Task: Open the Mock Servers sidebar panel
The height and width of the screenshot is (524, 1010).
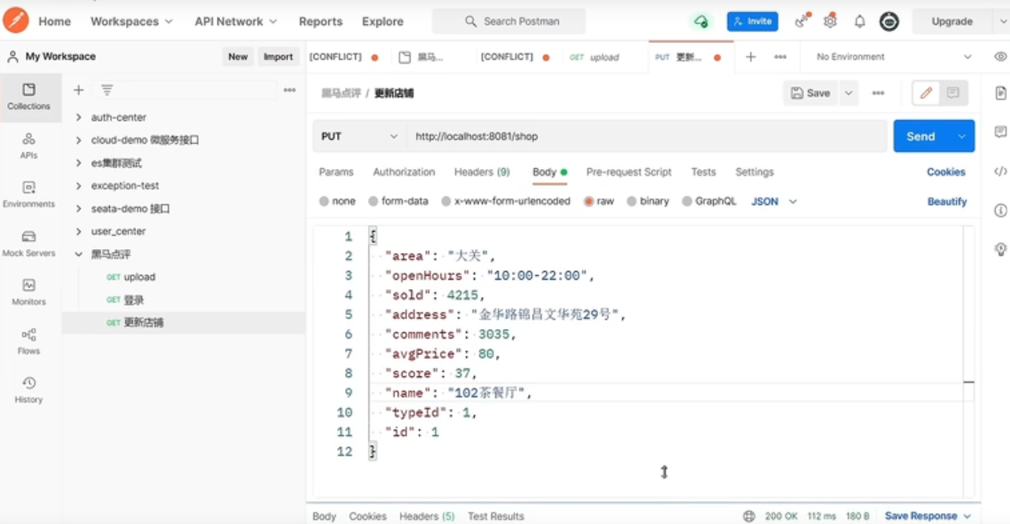Action: point(29,244)
